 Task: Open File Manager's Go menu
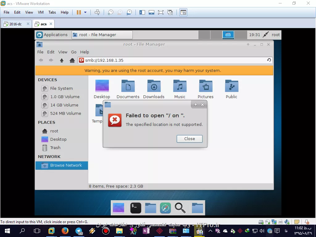click(x=73, y=52)
